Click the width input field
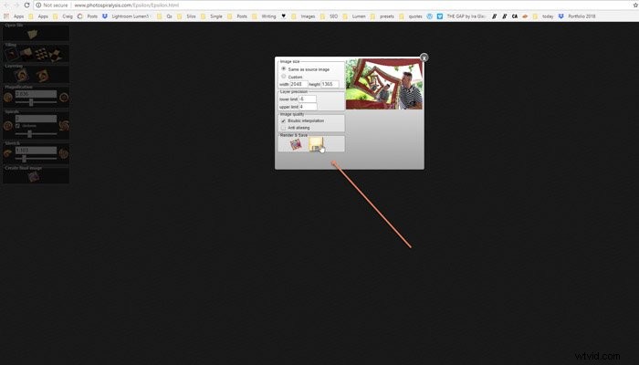639x365 pixels. (x=299, y=84)
